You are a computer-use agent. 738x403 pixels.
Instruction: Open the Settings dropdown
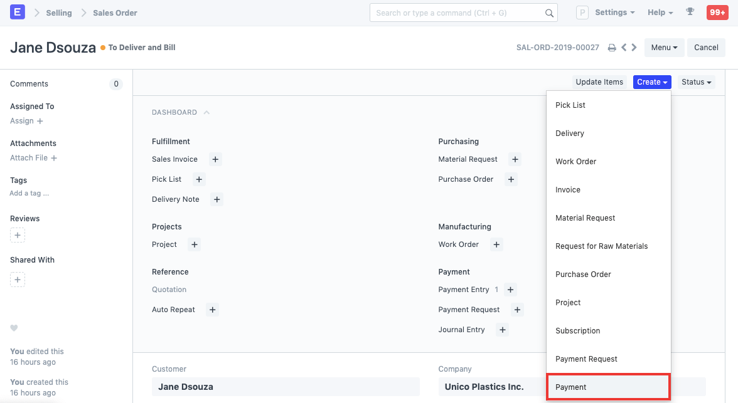point(615,13)
